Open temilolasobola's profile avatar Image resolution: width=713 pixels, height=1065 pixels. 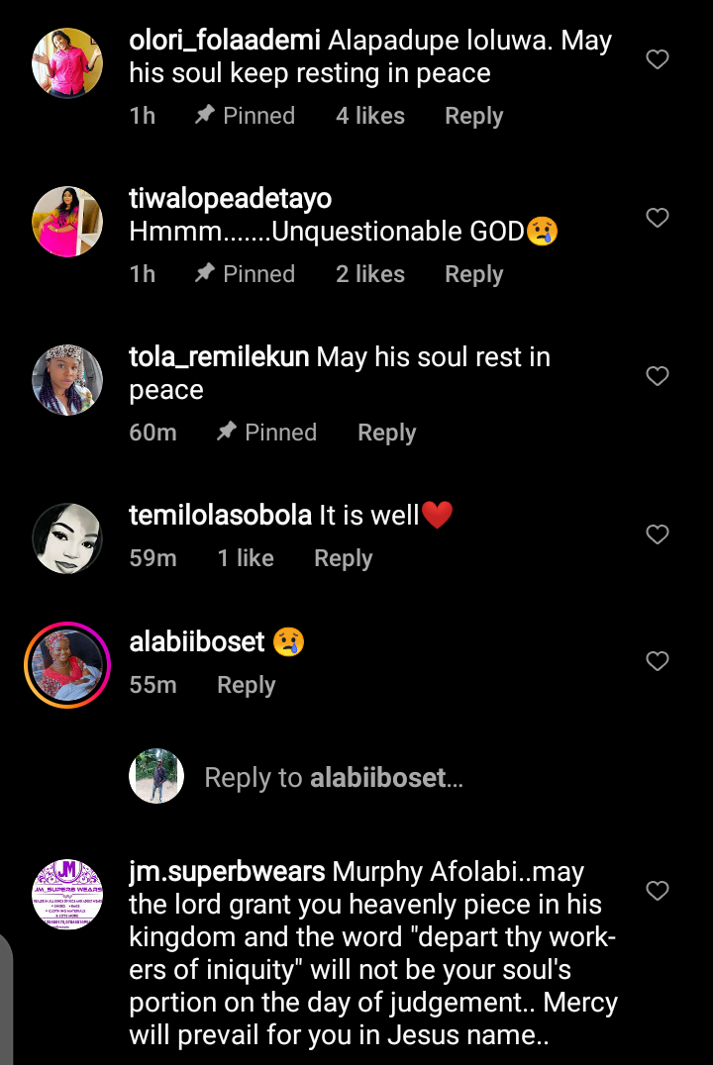tap(67, 538)
